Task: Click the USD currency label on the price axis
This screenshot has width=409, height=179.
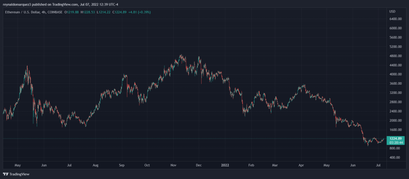Action: coord(392,11)
